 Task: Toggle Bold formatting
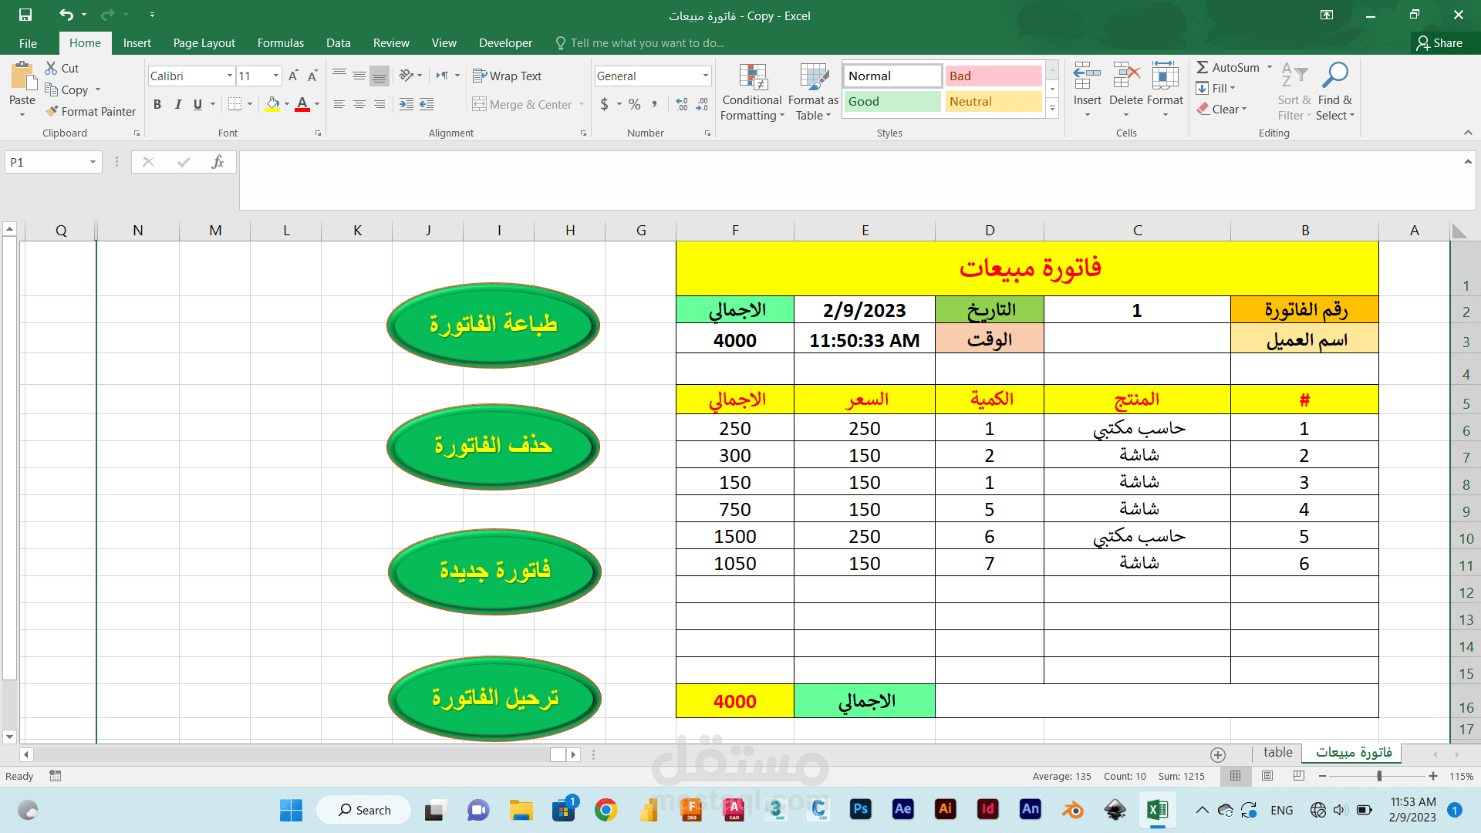coord(157,104)
